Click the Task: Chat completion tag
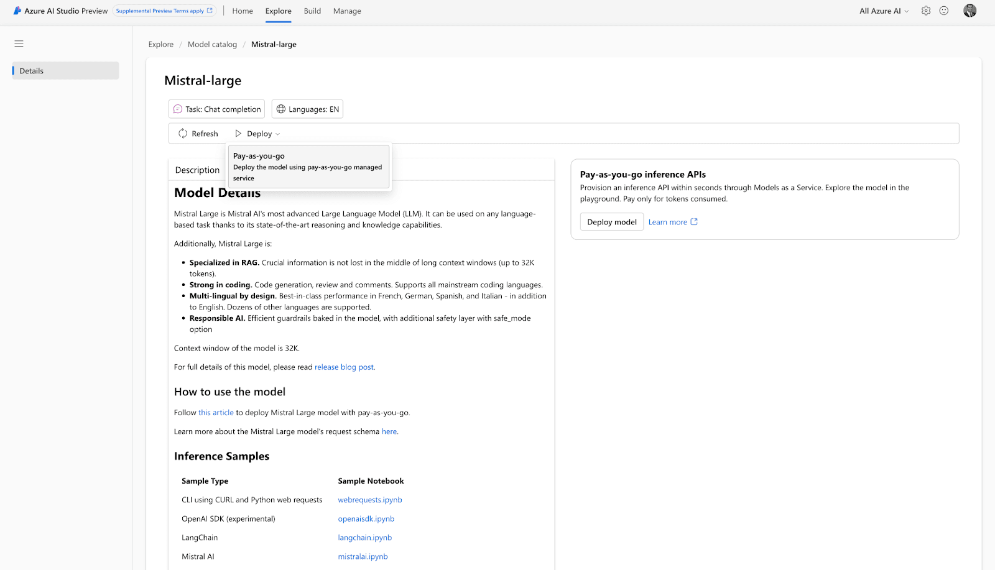Screen dimensions: 995x570 point(216,109)
